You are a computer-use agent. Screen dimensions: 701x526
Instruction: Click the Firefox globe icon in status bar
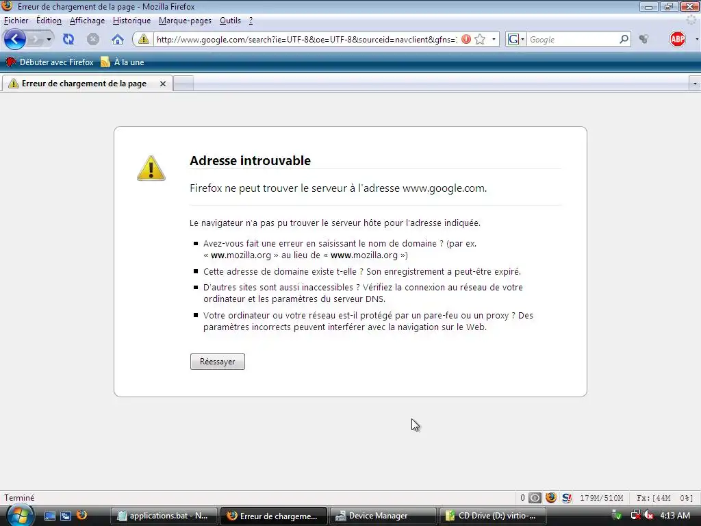pos(551,497)
